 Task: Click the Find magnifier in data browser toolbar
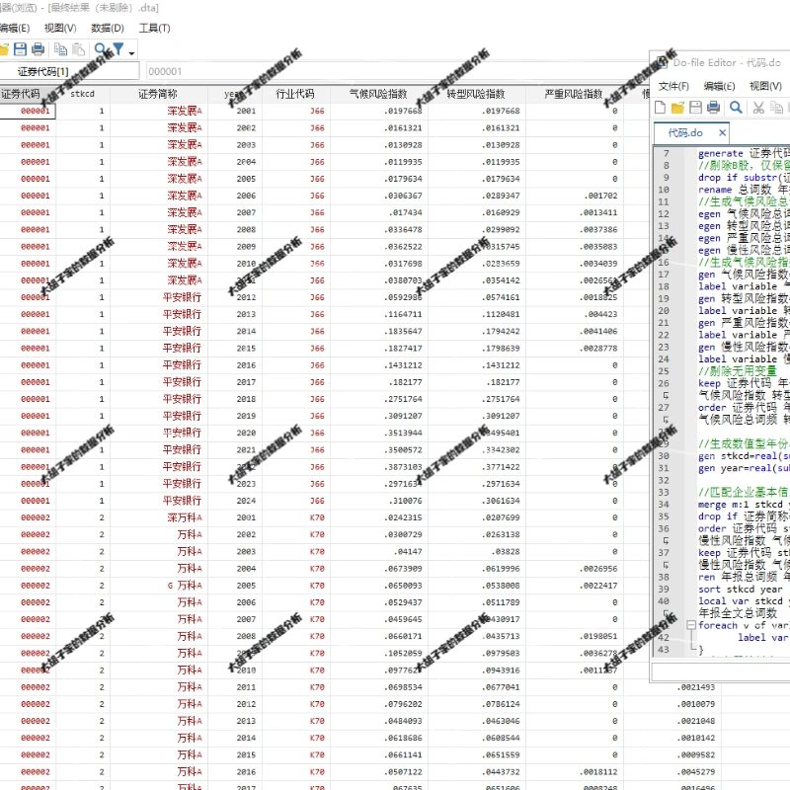(x=101, y=48)
